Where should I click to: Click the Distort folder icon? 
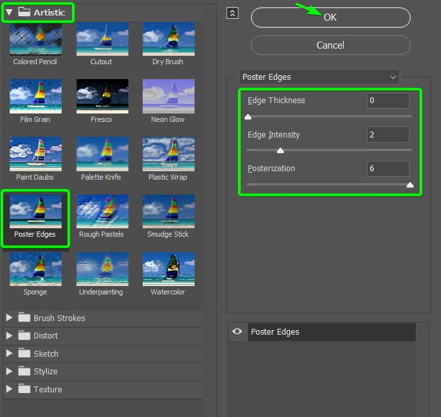pos(24,335)
